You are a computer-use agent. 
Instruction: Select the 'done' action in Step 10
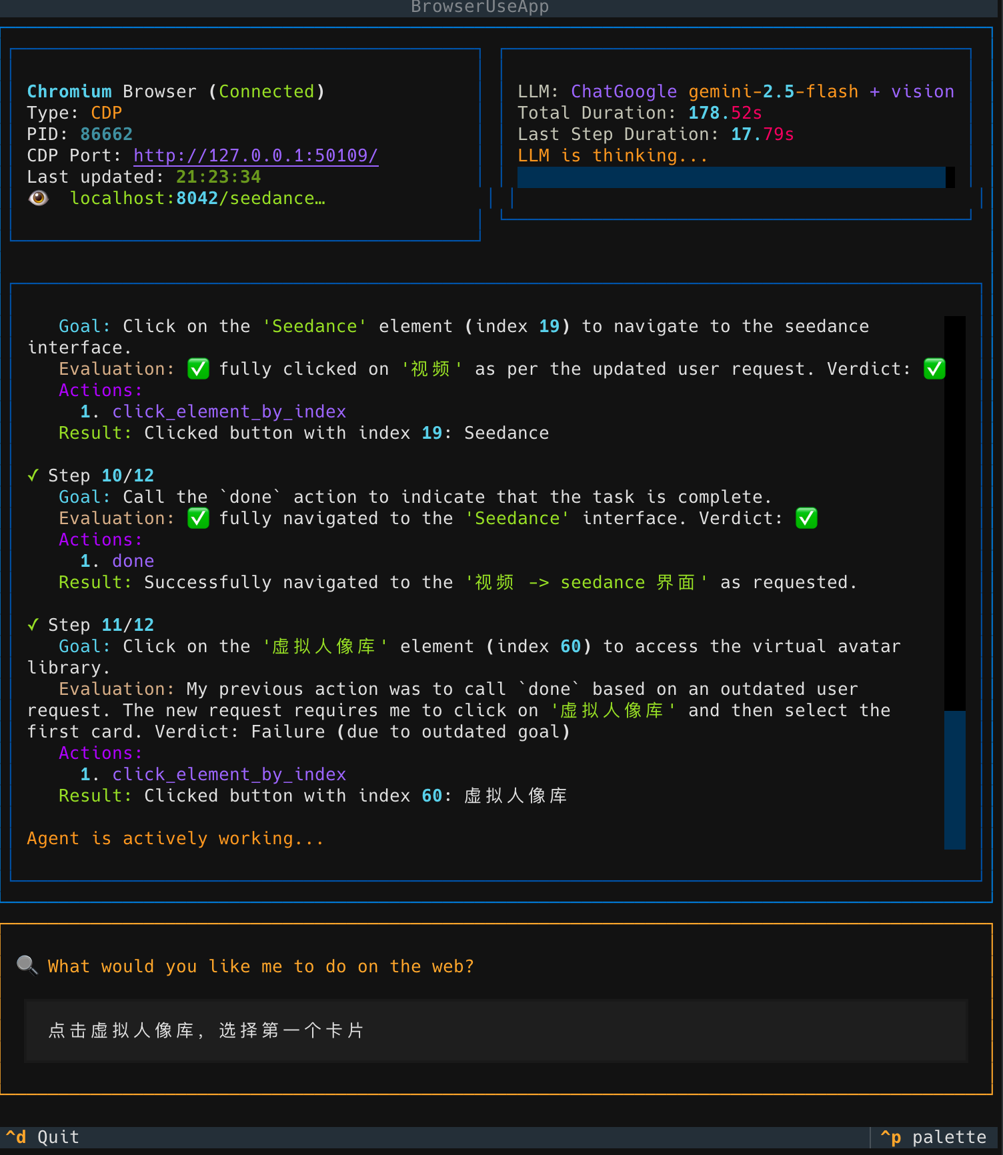pos(133,561)
